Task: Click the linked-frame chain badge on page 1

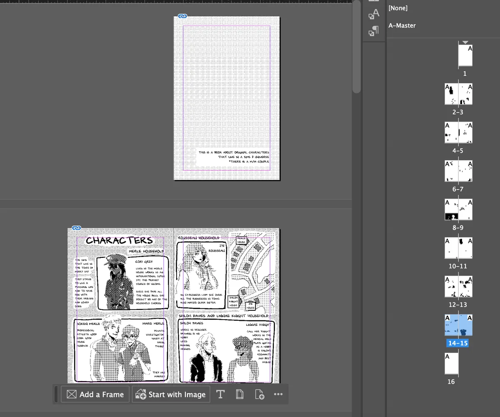Action: click(182, 16)
